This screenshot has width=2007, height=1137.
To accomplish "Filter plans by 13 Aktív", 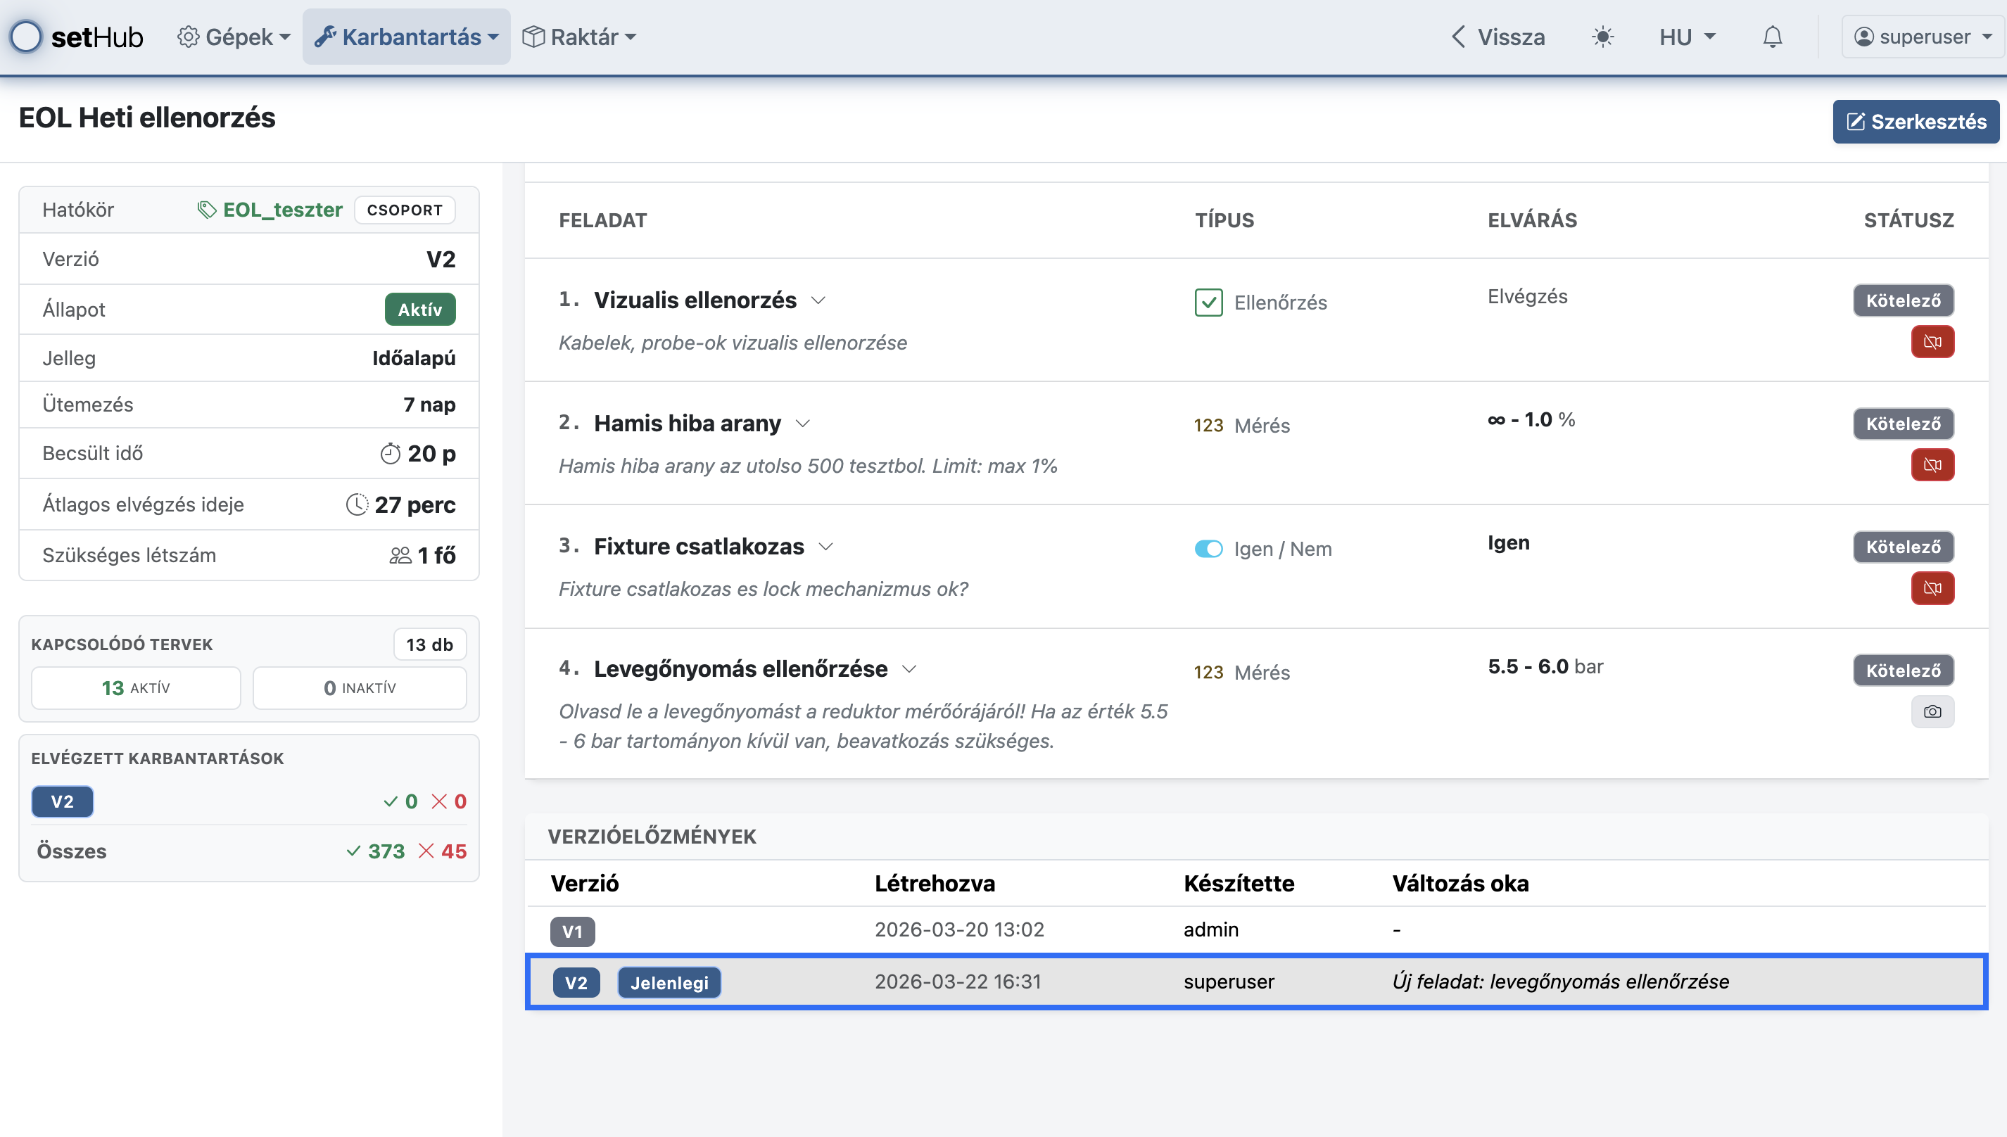I will point(136,688).
